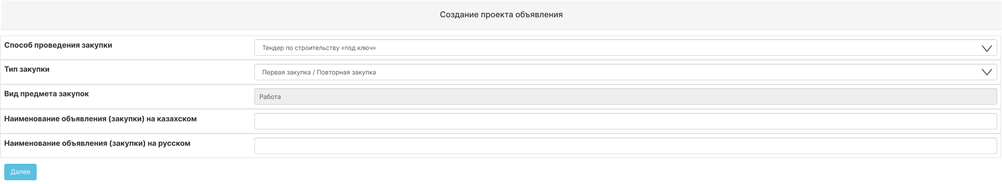This screenshot has width=1002, height=184.
Task: Focus the Kazakh announcement name input field
Action: tap(625, 121)
